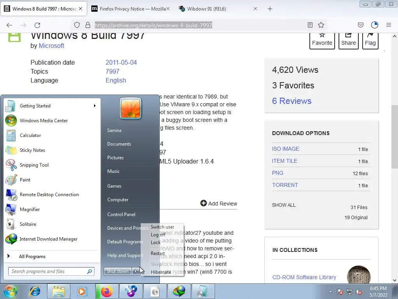Choose Hibernate in power menu
Screen dimensions: 398x299
click(161, 272)
